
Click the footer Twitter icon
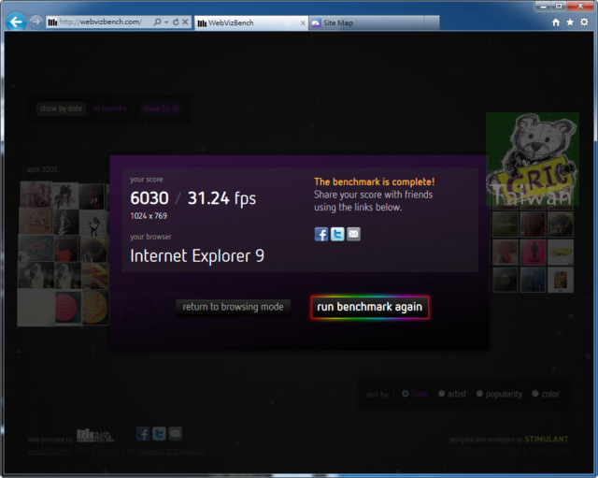pos(160,434)
